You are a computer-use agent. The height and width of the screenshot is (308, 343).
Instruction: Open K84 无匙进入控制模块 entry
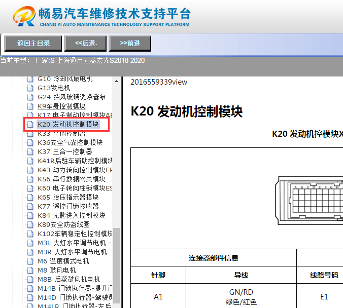(72, 216)
